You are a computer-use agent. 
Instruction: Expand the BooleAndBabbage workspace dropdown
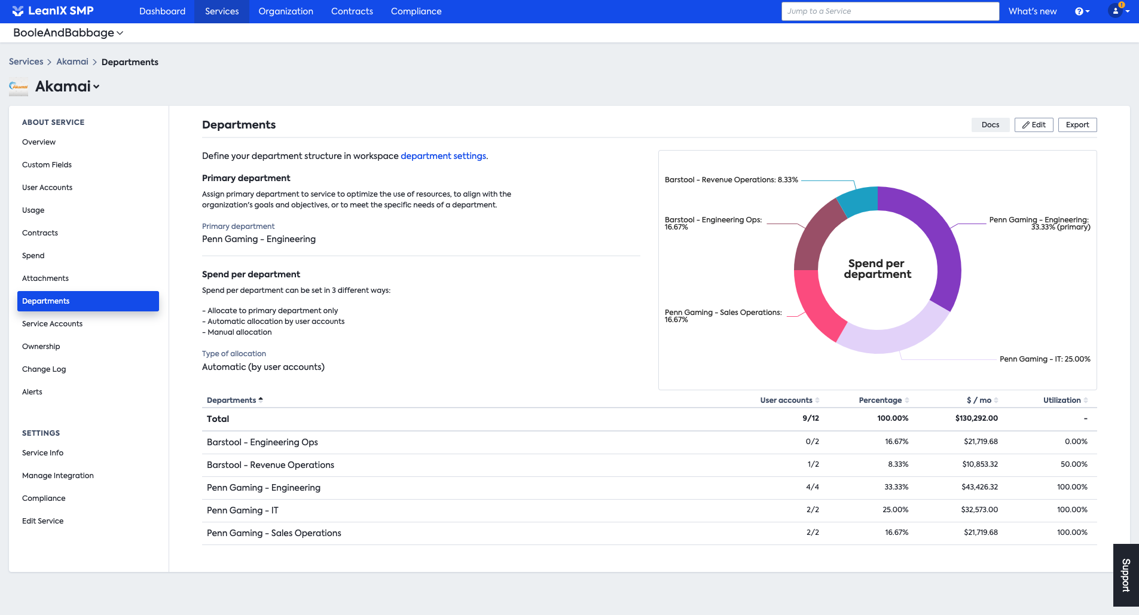point(68,33)
